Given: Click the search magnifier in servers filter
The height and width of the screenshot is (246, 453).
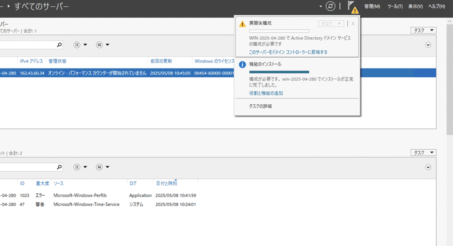Looking at the screenshot, I should click(x=59, y=45).
